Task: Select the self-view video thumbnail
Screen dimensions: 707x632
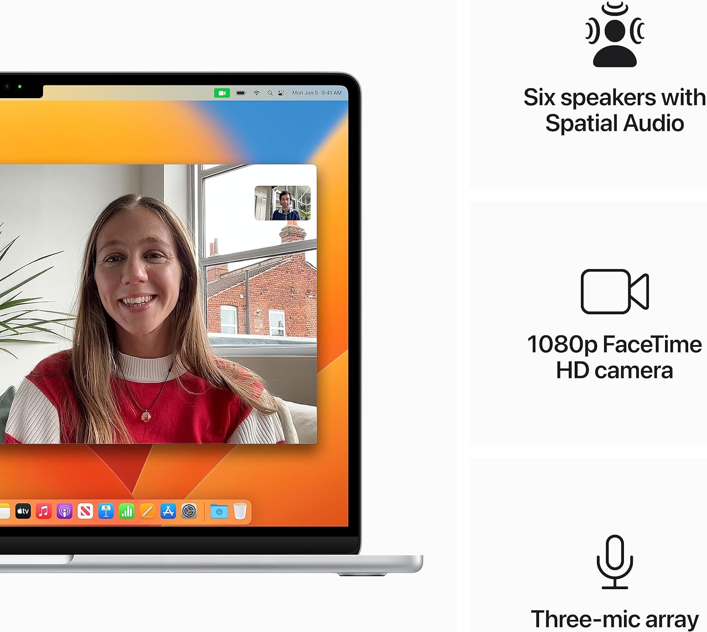Action: 282,203
